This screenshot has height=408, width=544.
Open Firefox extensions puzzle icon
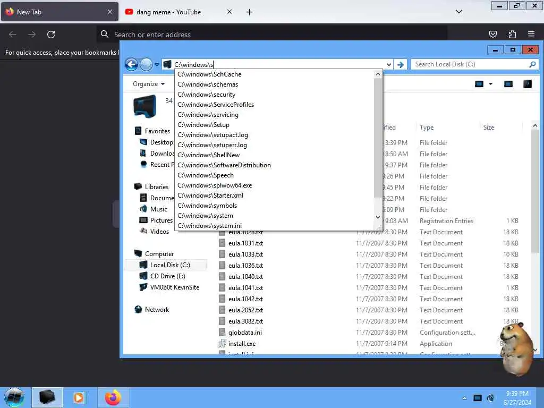(x=512, y=34)
